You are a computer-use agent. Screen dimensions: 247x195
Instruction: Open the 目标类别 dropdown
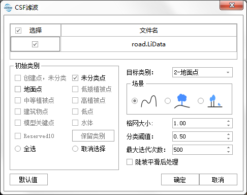click(x=202, y=72)
